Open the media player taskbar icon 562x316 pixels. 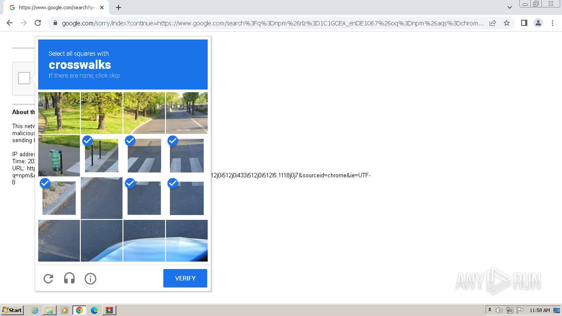[x=65, y=310]
